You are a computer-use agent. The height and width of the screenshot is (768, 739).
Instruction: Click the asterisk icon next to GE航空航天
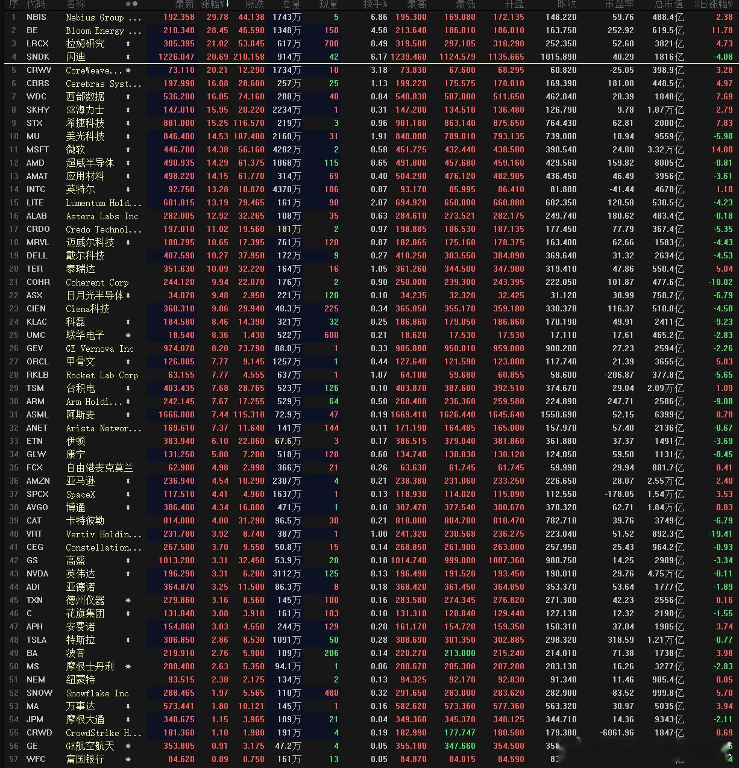[x=128, y=746]
